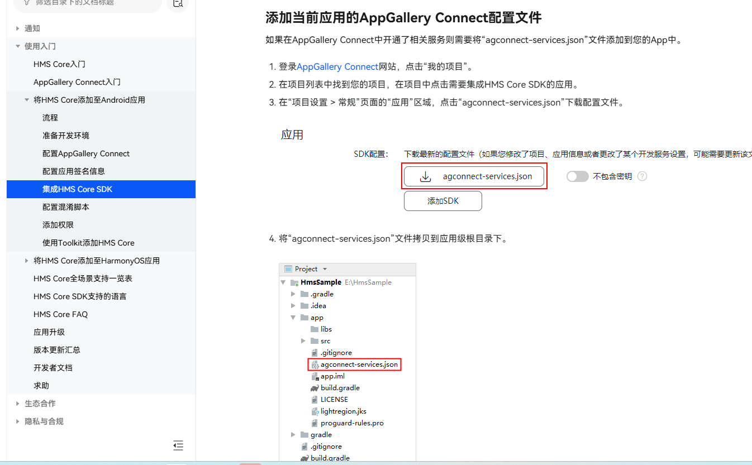752x465 pixels.
Task: Click the agconnect-services.json download button
Action: point(474,176)
